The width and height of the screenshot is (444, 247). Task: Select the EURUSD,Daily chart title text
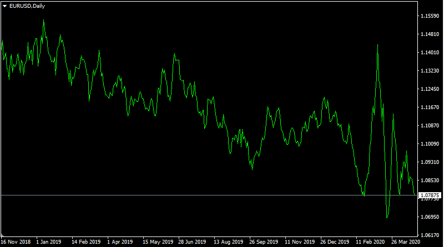[27, 6]
